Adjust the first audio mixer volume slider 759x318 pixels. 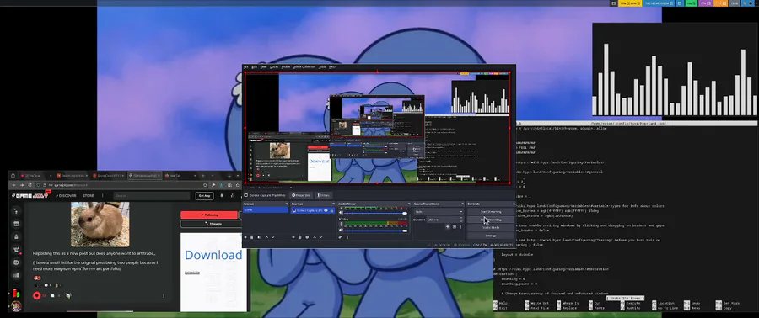point(375,214)
